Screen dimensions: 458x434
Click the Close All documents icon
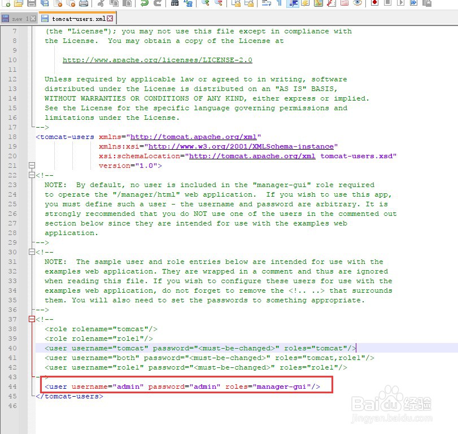point(71,3)
